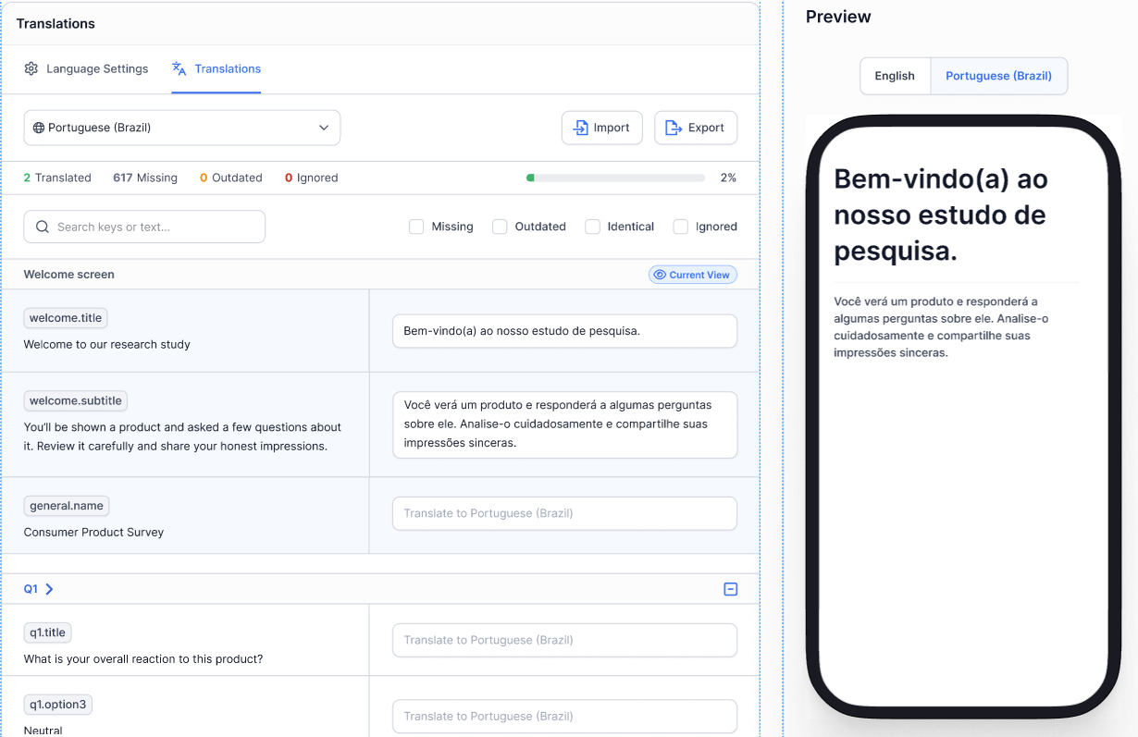Select Portuguese (Brazil) preview tab
Image resolution: width=1138 pixels, height=737 pixels.
[998, 76]
